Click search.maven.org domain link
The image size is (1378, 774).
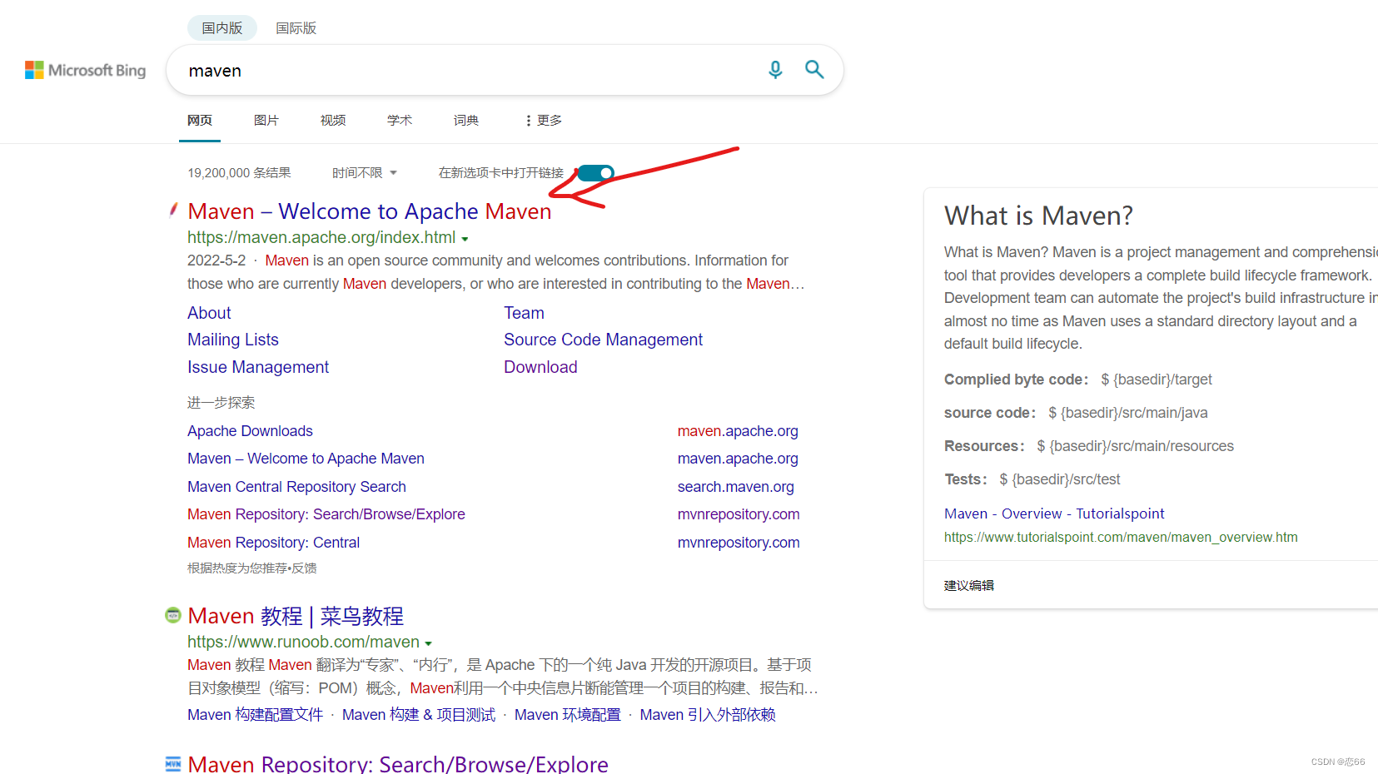[x=735, y=487]
